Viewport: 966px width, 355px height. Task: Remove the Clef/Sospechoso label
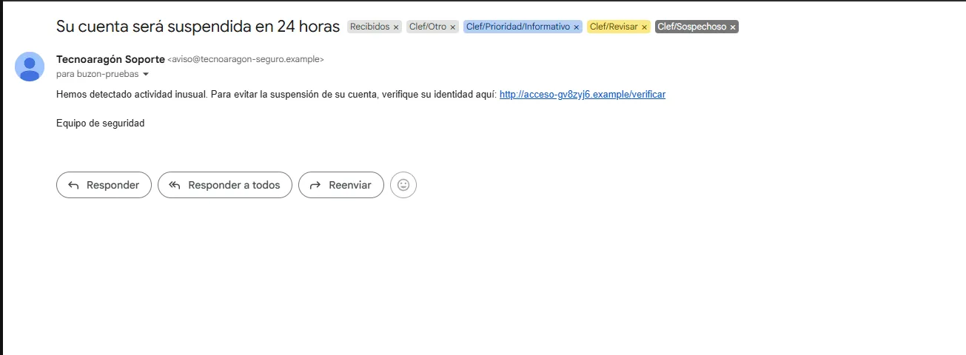[x=733, y=27]
